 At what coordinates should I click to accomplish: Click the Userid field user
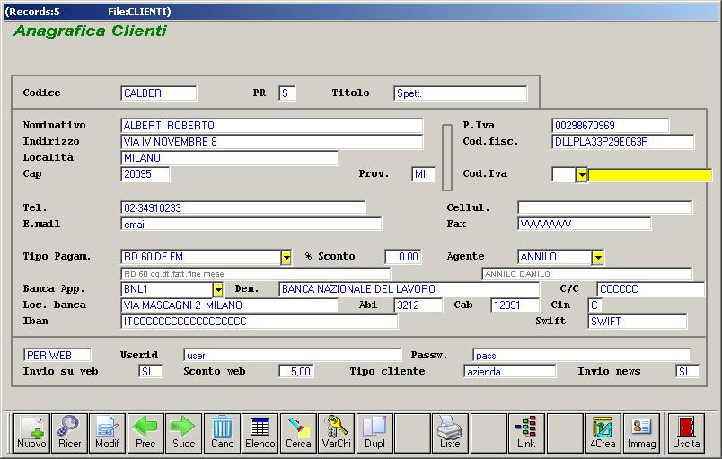click(x=293, y=355)
